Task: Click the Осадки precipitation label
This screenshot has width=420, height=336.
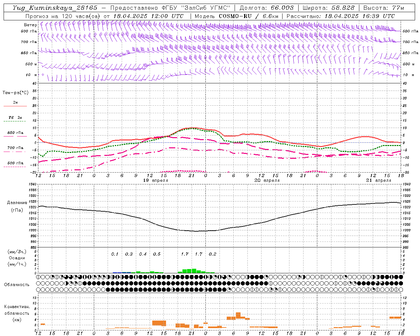Action: (x=17, y=258)
